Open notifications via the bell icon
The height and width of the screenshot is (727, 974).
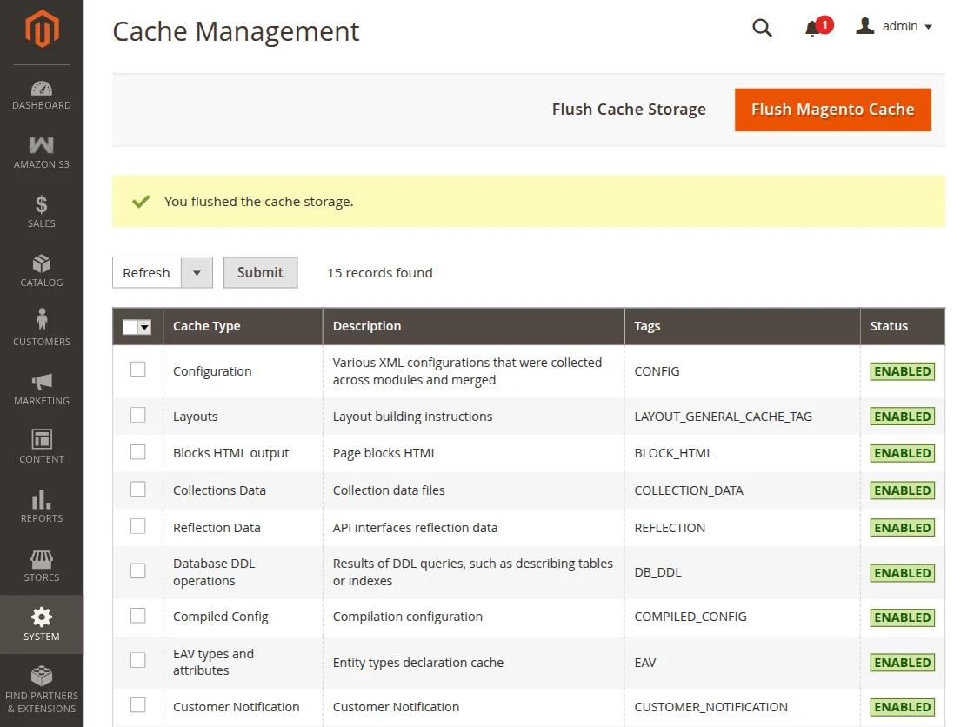click(x=814, y=28)
